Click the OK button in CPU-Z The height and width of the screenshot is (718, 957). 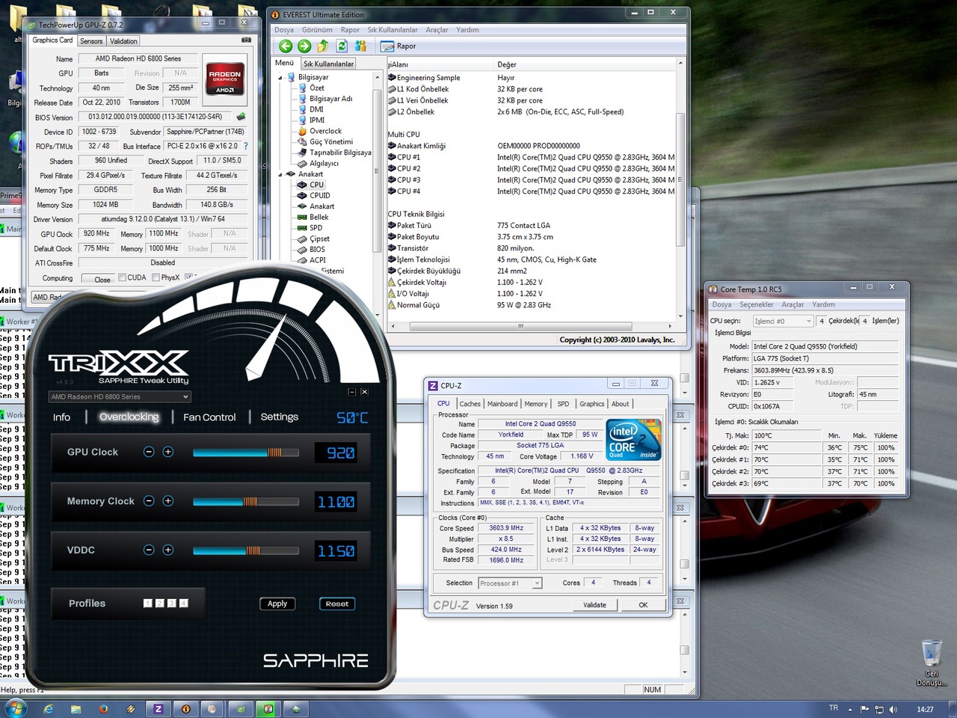(643, 605)
